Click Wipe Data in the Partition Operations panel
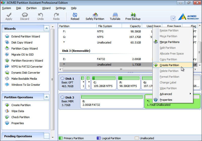Viewport: 202px width, 141px height. (18, 111)
